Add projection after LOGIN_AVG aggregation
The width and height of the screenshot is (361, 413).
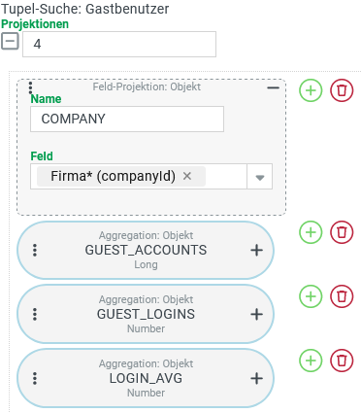click(x=311, y=361)
